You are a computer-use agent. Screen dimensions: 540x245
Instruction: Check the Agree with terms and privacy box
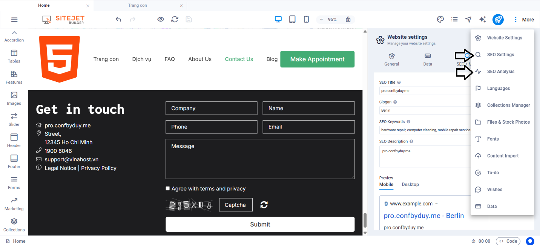[168, 188]
